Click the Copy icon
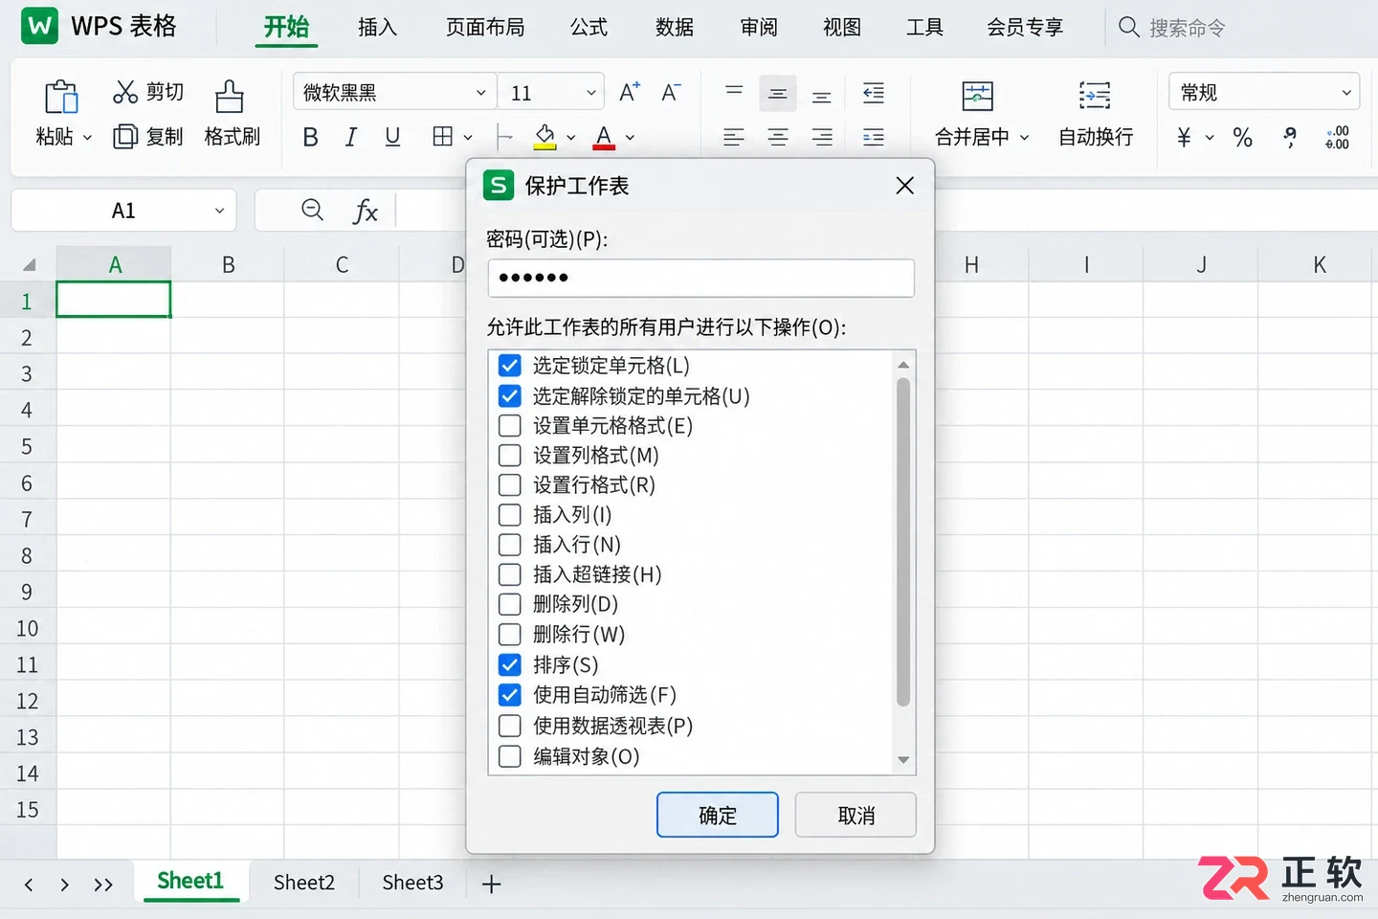The width and height of the screenshot is (1378, 919). (125, 137)
